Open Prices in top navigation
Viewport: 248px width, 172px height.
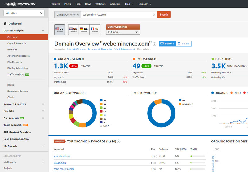tap(68, 4)
